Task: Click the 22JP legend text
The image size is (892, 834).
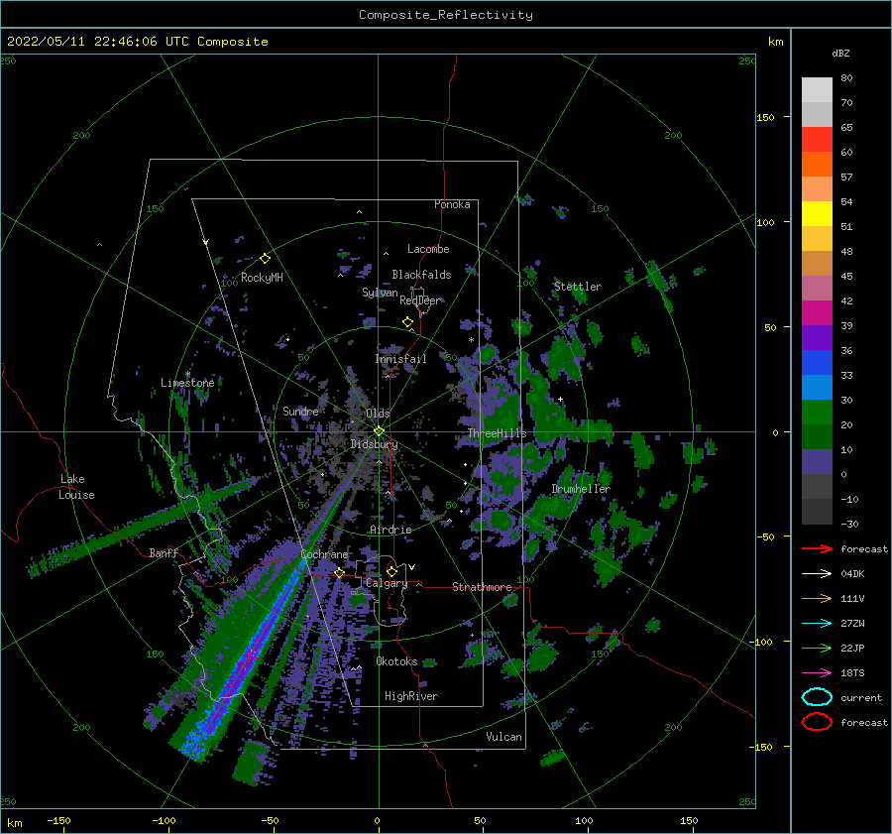Action: [852, 648]
